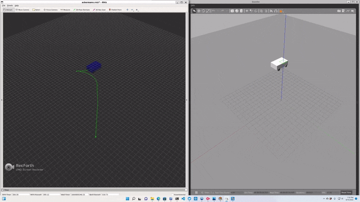Screen dimensions: 360x202
Task: Toggle the Experimental checkbox in RViz Time panel
Action: click(172, 195)
